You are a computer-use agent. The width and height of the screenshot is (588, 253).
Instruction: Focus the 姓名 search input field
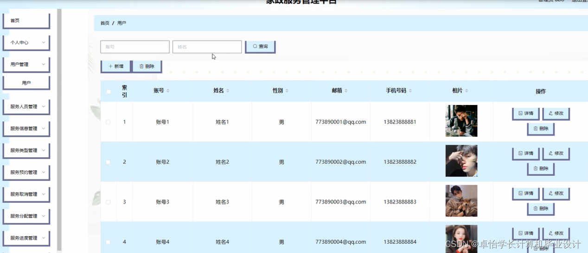coord(207,47)
